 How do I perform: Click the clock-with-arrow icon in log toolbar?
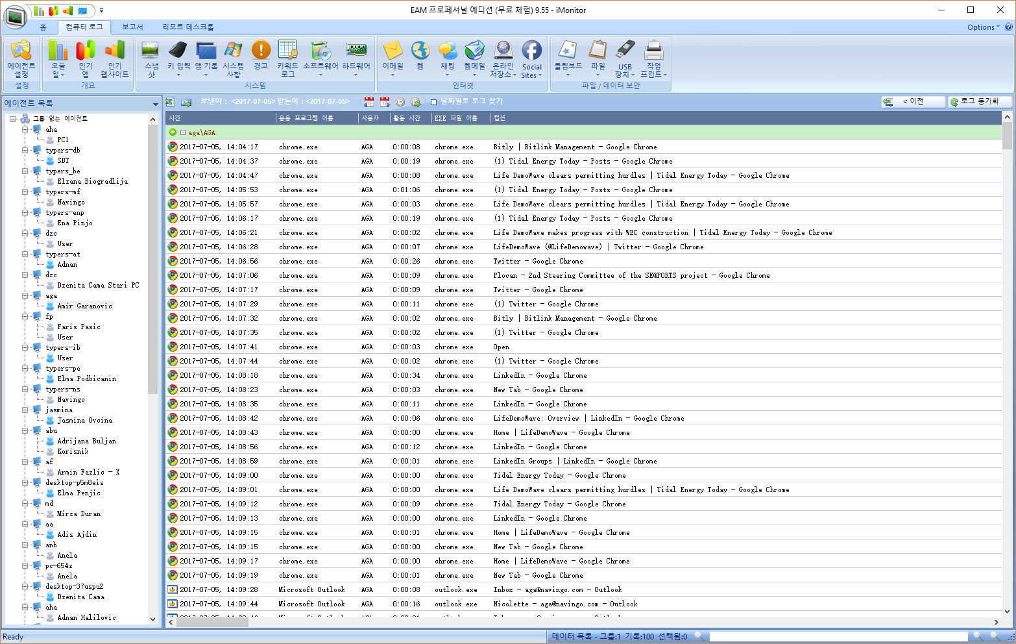[x=416, y=102]
